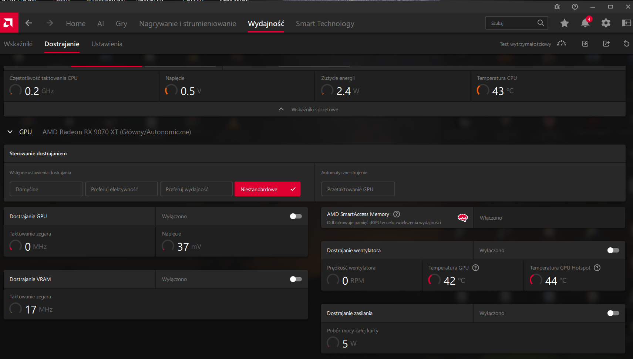Click the Przetaktowanie GPU button
Viewport: 633px width, 359px height.
[x=357, y=189]
